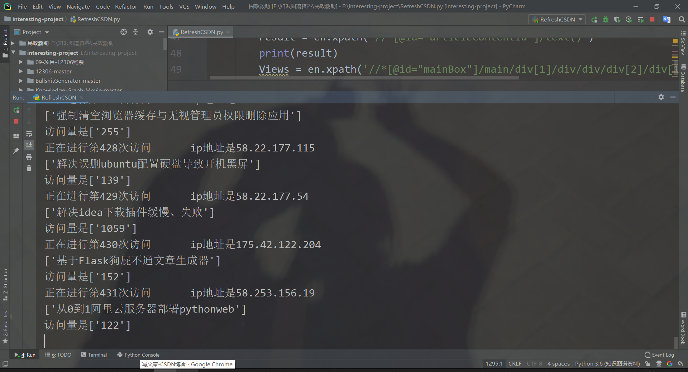
Task: Hide the Run tool window
Action: 673,97
